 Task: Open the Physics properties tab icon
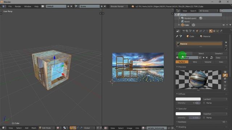tap(221, 31)
